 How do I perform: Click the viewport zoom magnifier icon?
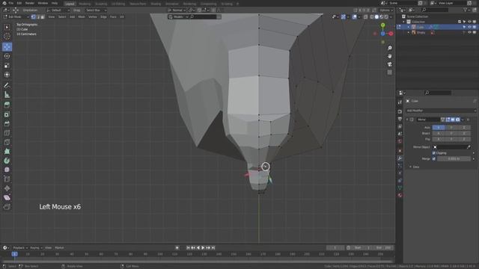tap(390, 48)
